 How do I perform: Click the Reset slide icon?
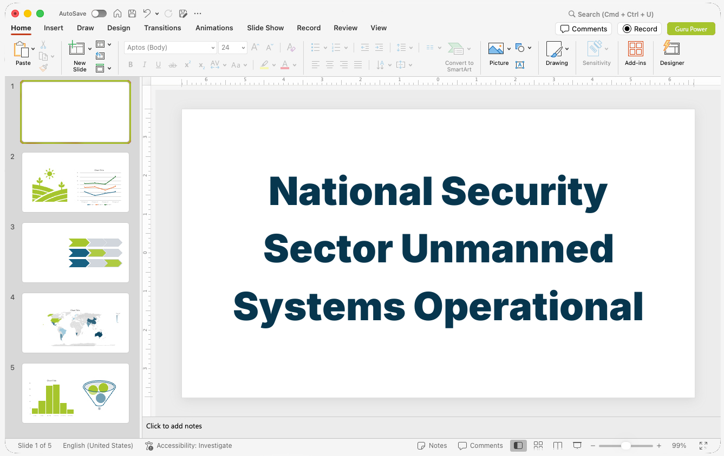[x=100, y=56]
